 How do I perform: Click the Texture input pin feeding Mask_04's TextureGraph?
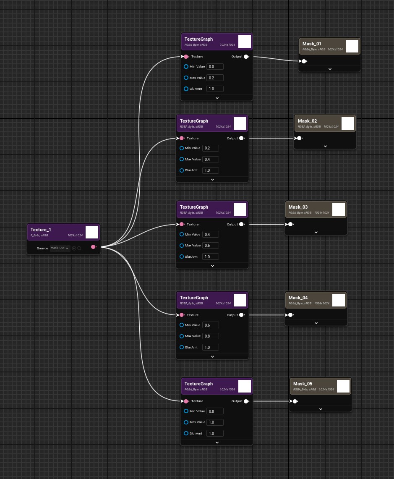[x=182, y=315]
